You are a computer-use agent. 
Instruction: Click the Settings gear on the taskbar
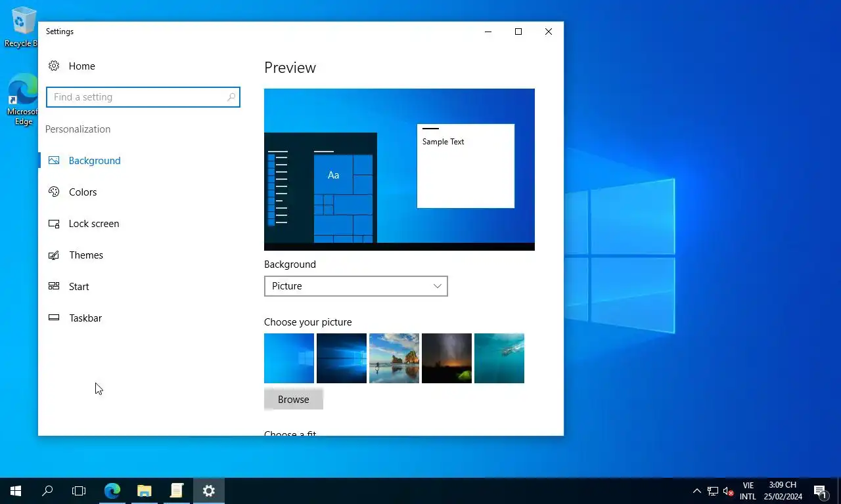click(209, 491)
